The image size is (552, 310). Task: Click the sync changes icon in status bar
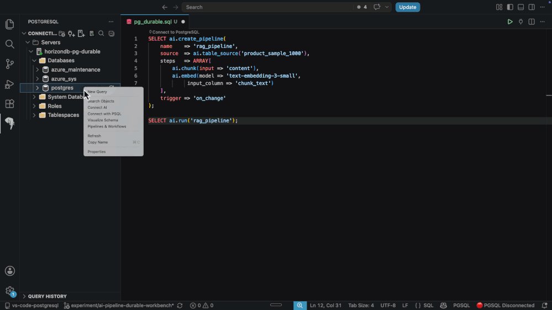point(180,306)
